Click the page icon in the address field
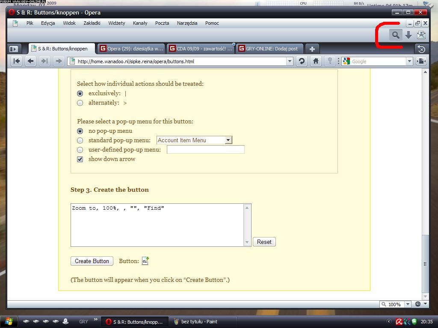Image resolution: width=438 pixels, height=328 pixels. [72, 61]
